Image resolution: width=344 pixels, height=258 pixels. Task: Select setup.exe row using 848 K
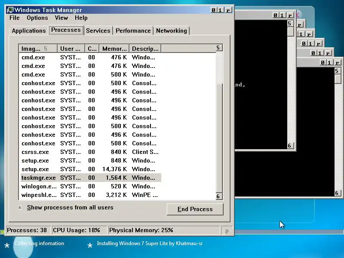[x=91, y=160]
